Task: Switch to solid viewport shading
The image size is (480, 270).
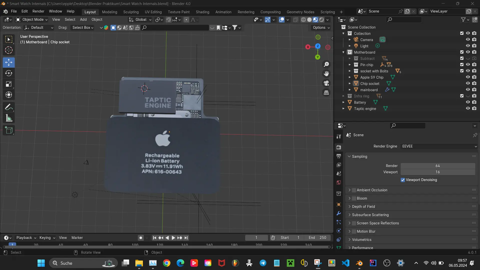Action: pos(309,20)
